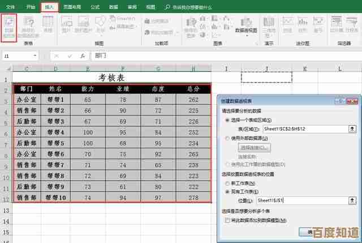Click the range collapse icon beside 位置
Screen dimensions: 362x243
tap(352, 201)
